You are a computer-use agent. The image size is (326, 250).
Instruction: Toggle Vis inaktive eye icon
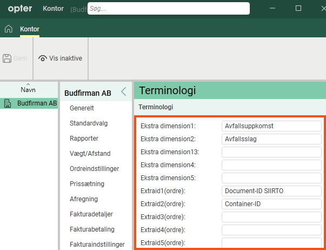pyautogui.click(x=43, y=58)
